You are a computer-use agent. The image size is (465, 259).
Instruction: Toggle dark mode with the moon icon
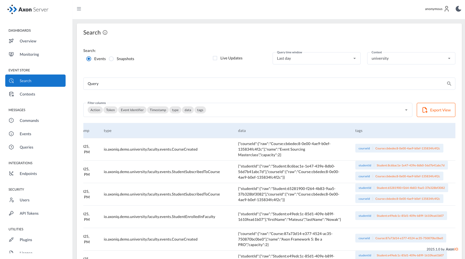(458, 9)
